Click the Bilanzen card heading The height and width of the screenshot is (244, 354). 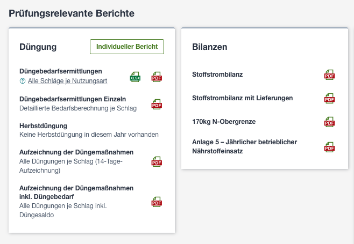[x=210, y=47]
